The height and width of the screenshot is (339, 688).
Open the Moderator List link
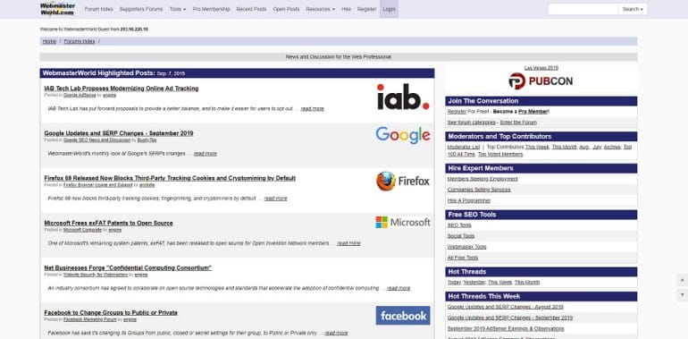pyautogui.click(x=464, y=147)
